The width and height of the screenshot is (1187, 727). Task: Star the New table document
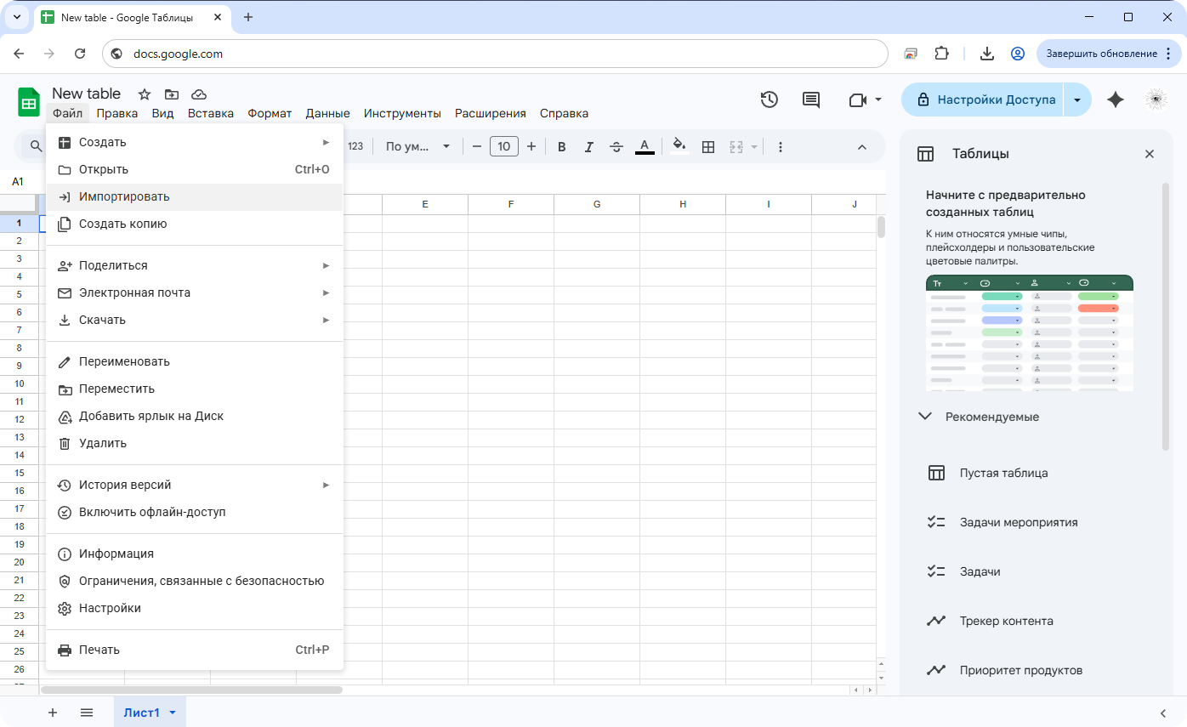145,94
